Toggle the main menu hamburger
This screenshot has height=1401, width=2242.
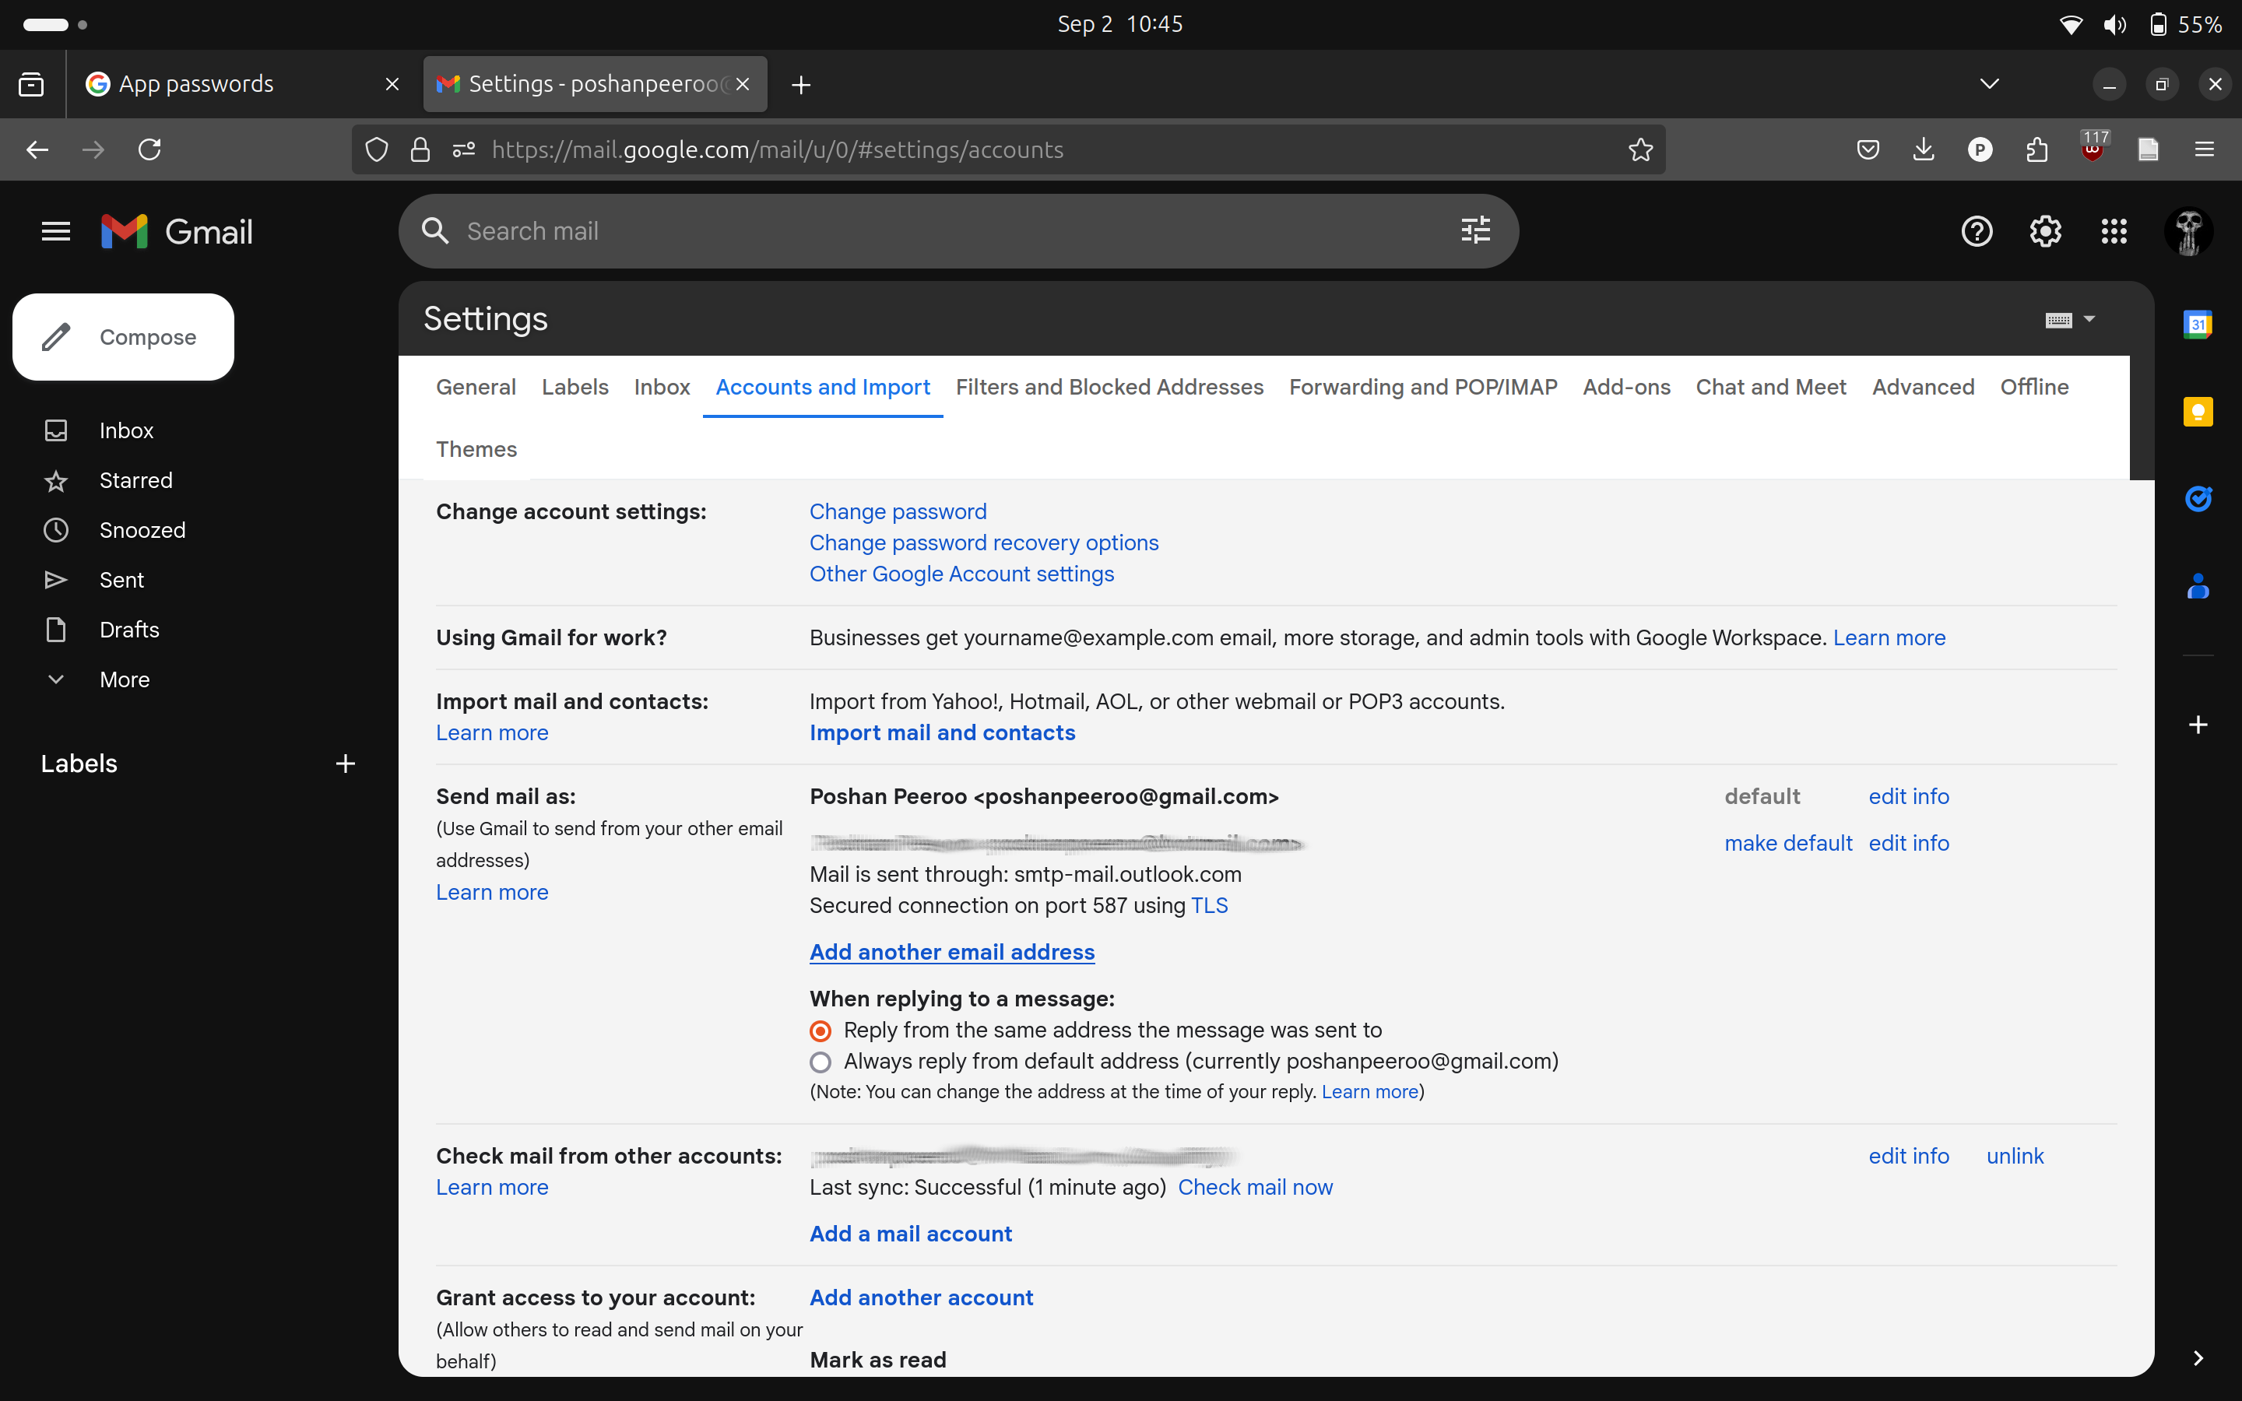click(55, 230)
